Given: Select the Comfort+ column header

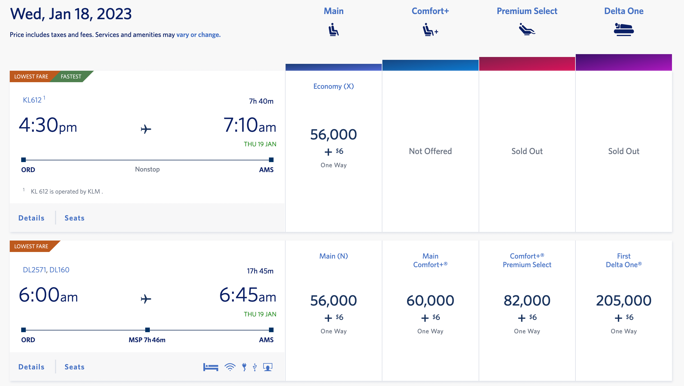Looking at the screenshot, I should 430,11.
